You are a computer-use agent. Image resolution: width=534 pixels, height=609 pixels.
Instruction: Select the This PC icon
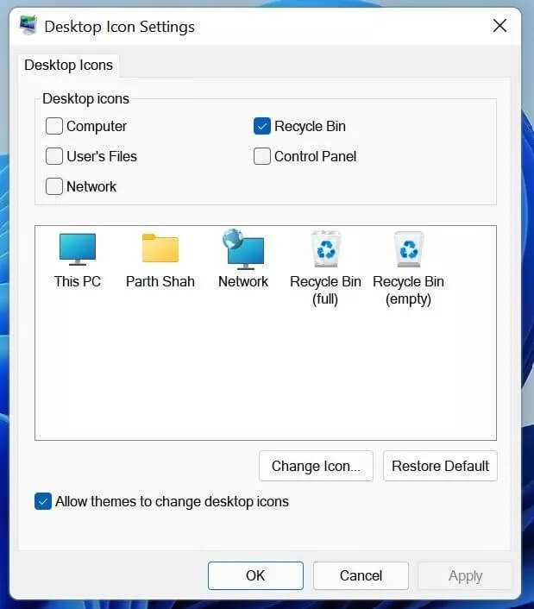click(x=78, y=249)
